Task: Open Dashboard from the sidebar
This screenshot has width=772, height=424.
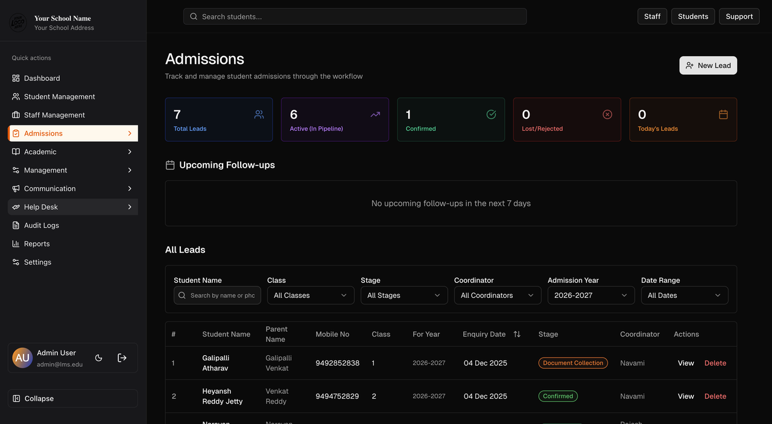Action: 73,78
